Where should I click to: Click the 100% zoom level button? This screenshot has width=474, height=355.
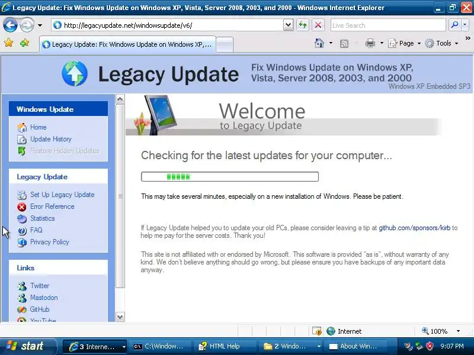click(x=435, y=331)
